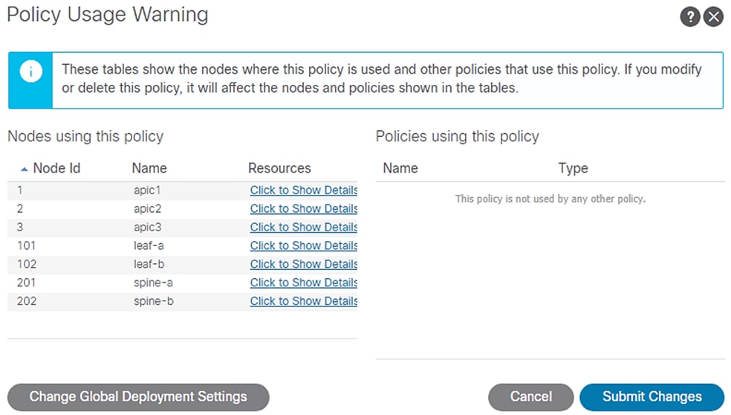Show details link for spine-a
Viewport: 731px width, 415px height.
click(303, 283)
